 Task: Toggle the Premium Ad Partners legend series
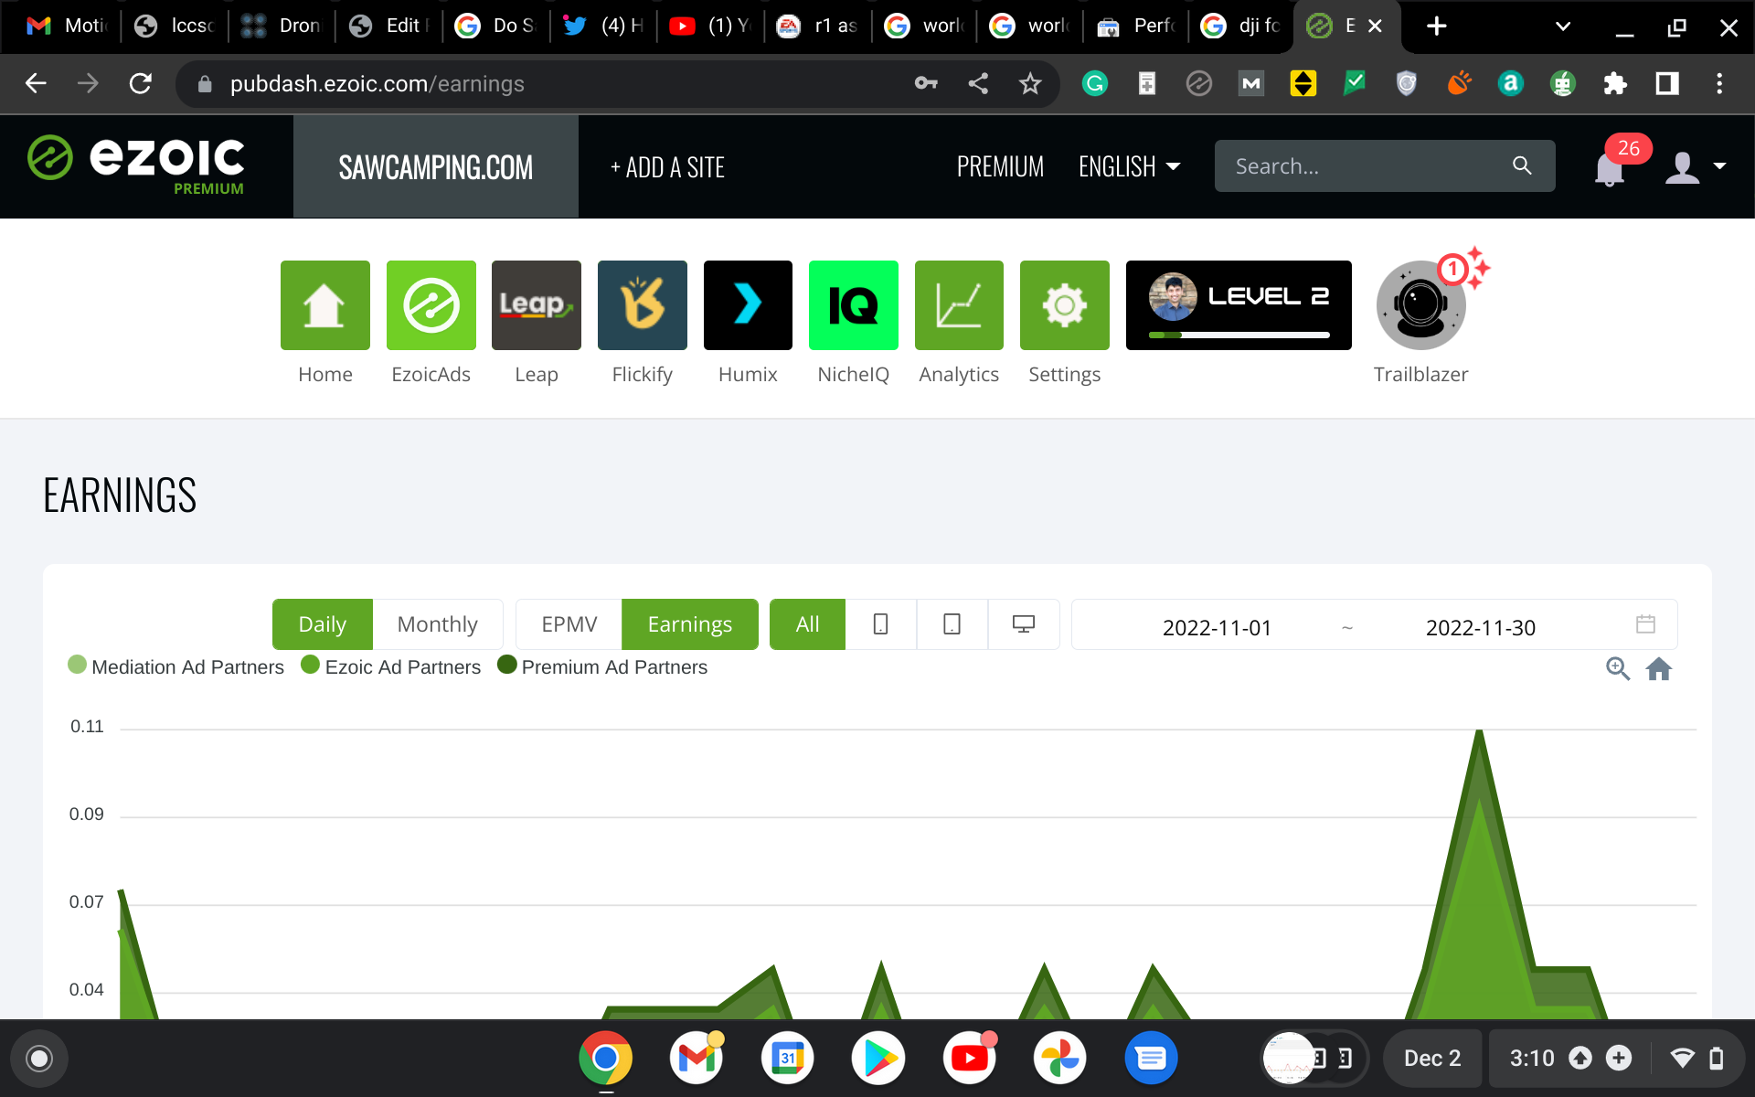[x=602, y=666]
